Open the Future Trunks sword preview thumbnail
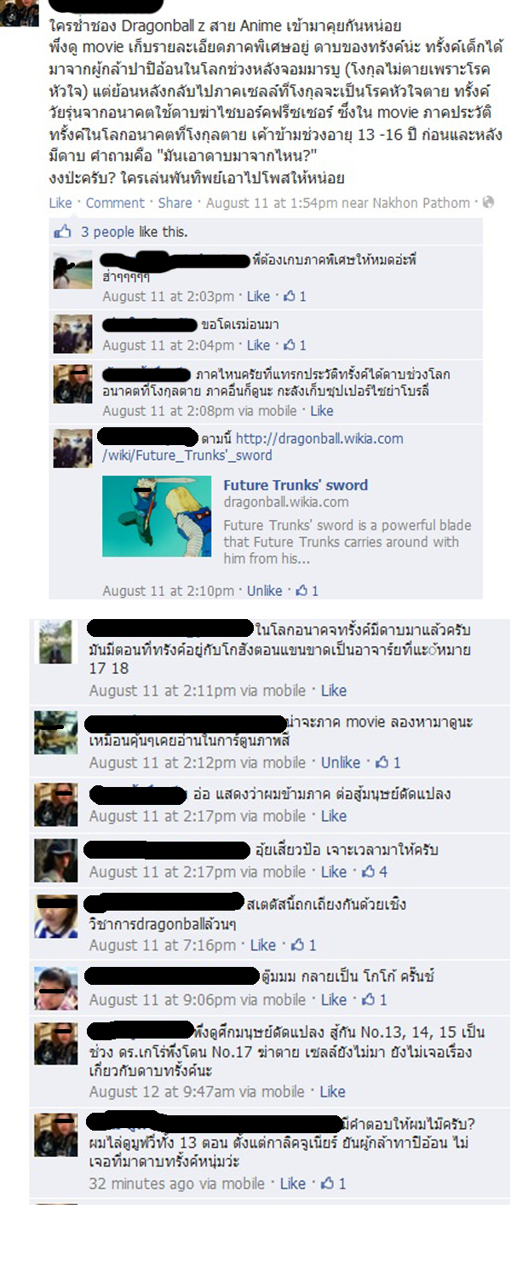The width and height of the screenshot is (511, 1279). (157, 516)
